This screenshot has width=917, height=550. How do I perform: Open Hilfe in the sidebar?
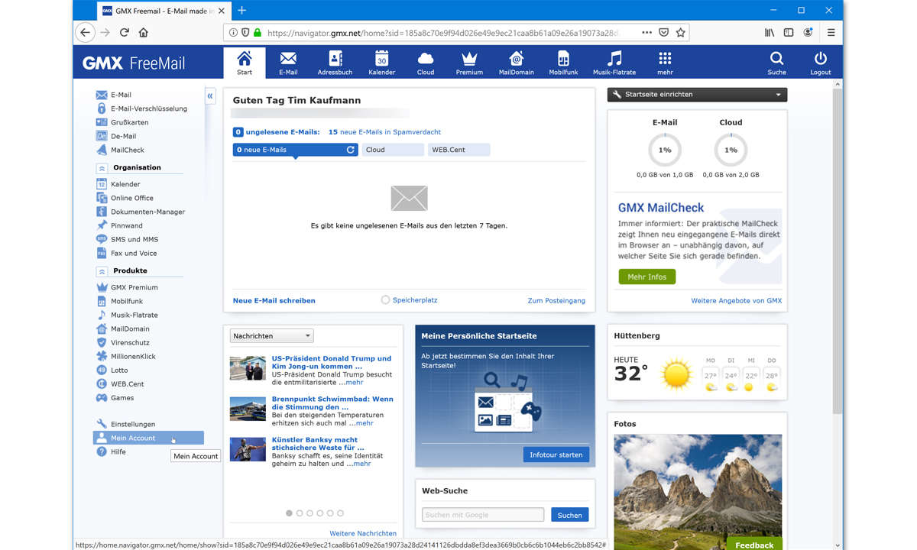(x=118, y=451)
